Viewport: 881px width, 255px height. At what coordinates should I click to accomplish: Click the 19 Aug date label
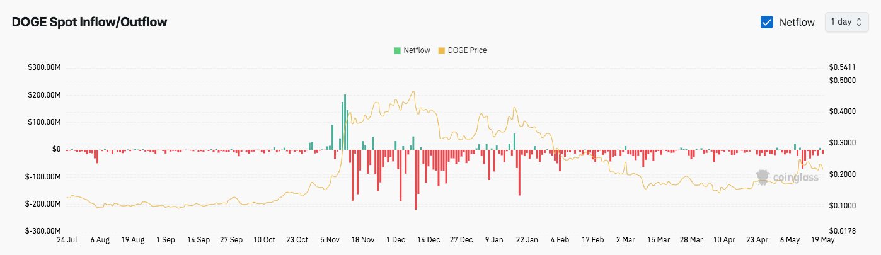133,240
